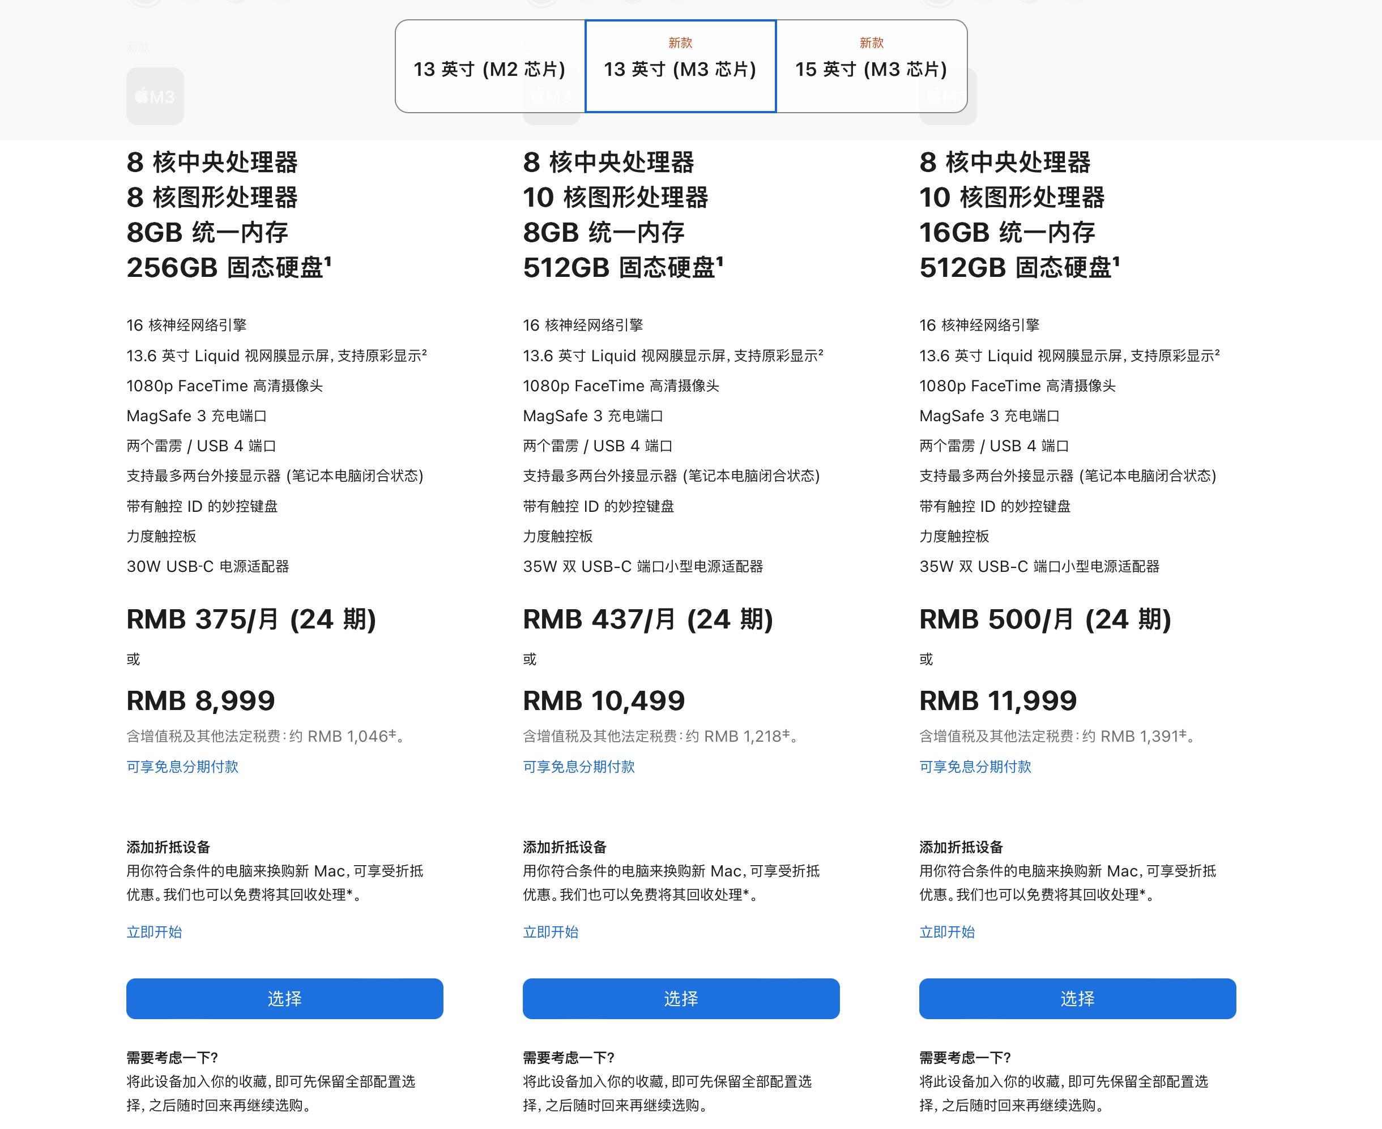Click the ‡ footnote after RMB 1,046

click(x=393, y=733)
